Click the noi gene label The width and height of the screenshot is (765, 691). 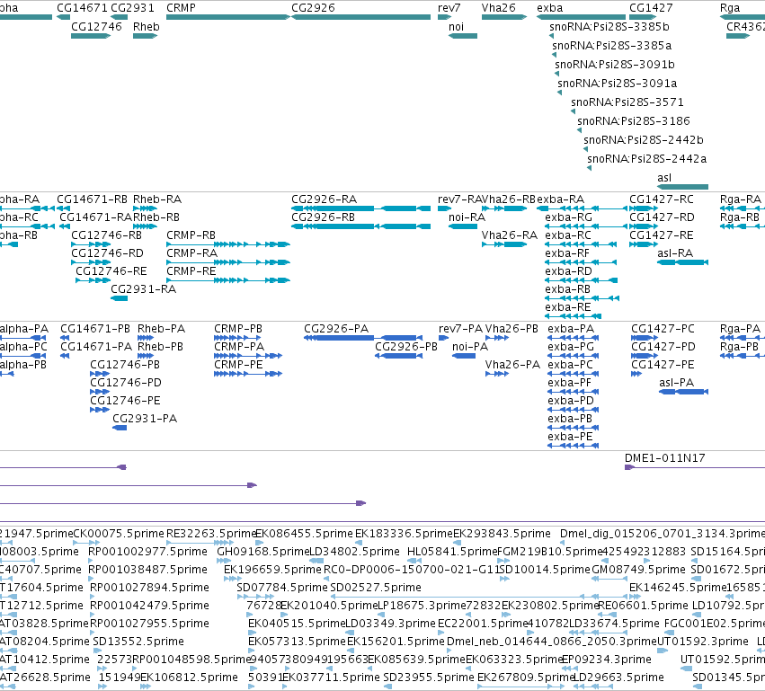[x=456, y=27]
